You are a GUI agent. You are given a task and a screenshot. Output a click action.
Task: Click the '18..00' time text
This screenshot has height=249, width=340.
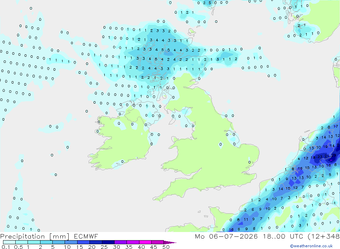click(274, 236)
